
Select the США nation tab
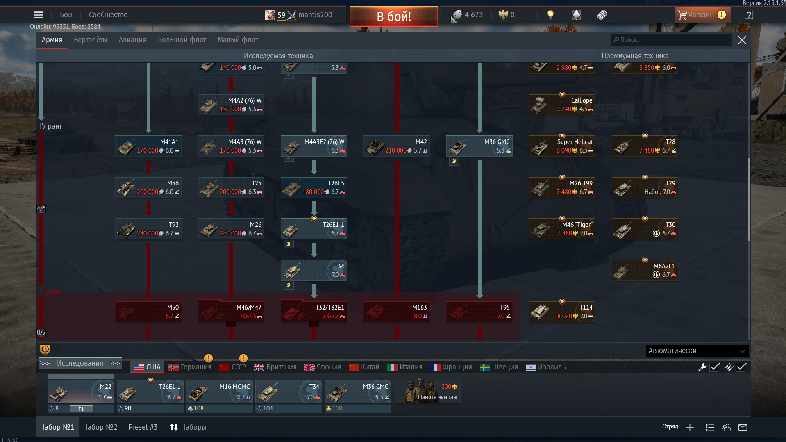pos(148,367)
